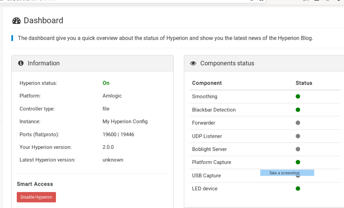Click the Take a screenshot tooltip
Screen dimensions: 344x208
287,173
